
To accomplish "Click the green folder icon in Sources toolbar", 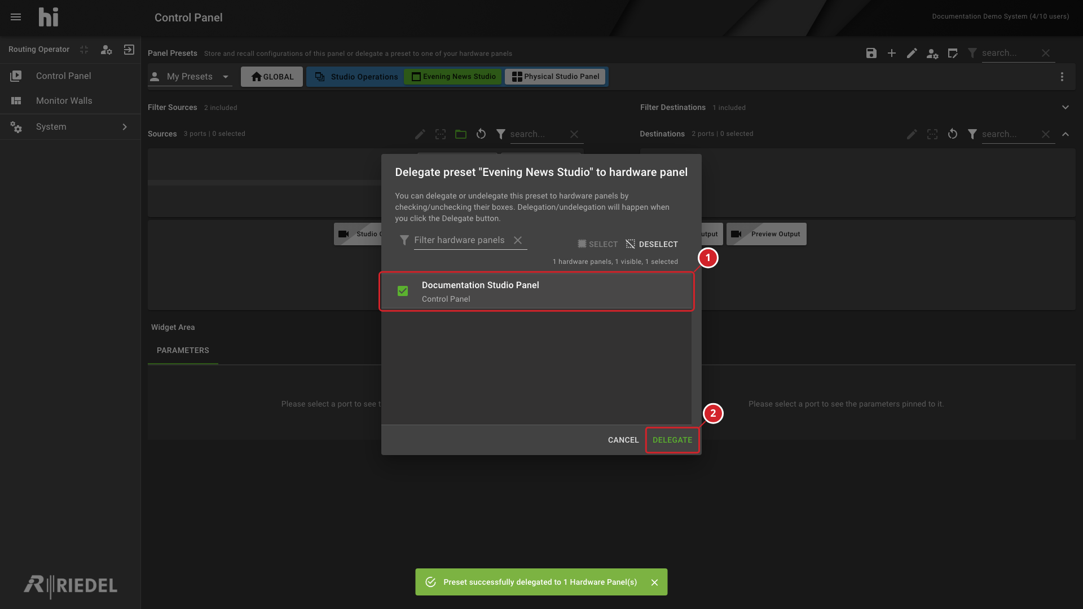I will 461,134.
